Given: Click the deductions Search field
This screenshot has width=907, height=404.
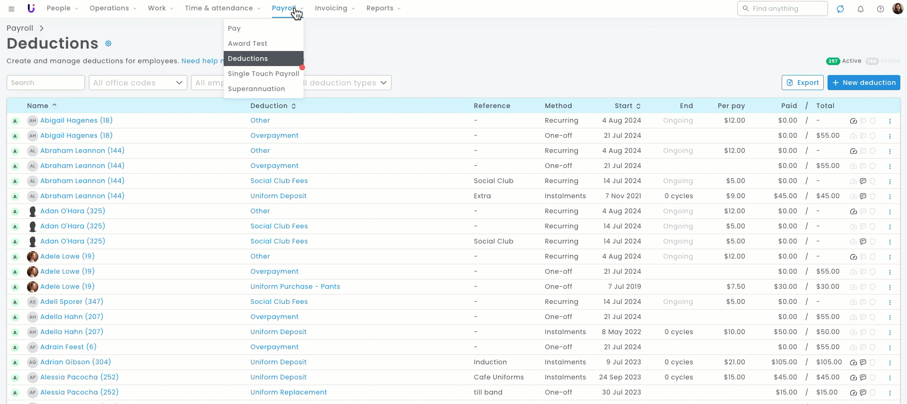Looking at the screenshot, I should click(45, 83).
